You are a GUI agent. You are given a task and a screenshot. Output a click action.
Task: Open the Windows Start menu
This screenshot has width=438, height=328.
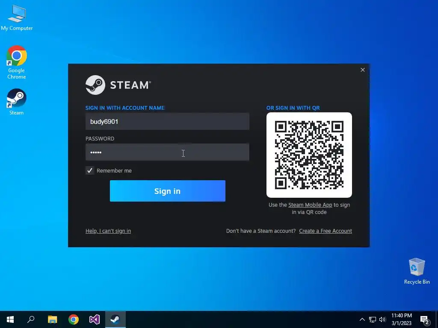tap(10, 319)
